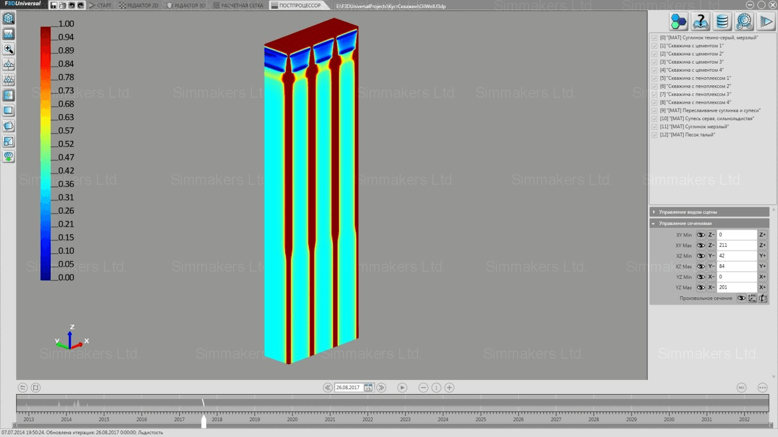Click the YZ Max value field 201
The image size is (778, 437).
coord(737,288)
